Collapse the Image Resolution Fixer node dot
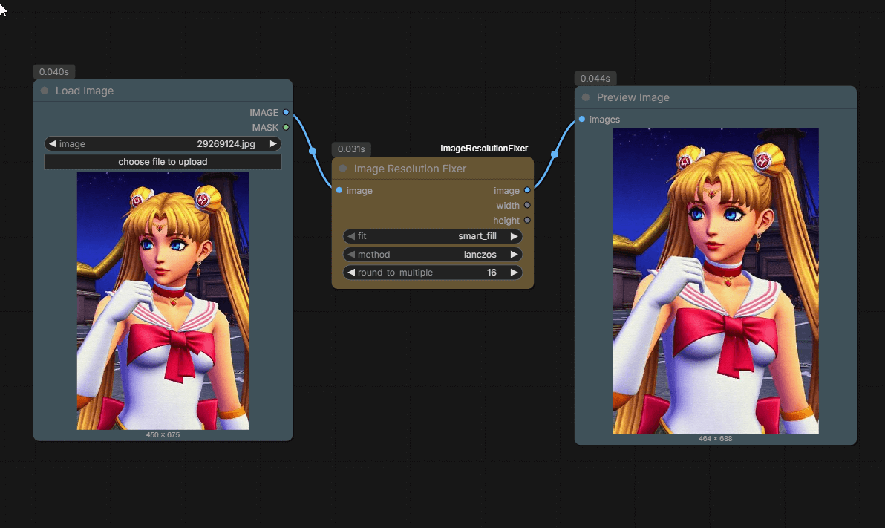The image size is (885, 528). pyautogui.click(x=342, y=169)
